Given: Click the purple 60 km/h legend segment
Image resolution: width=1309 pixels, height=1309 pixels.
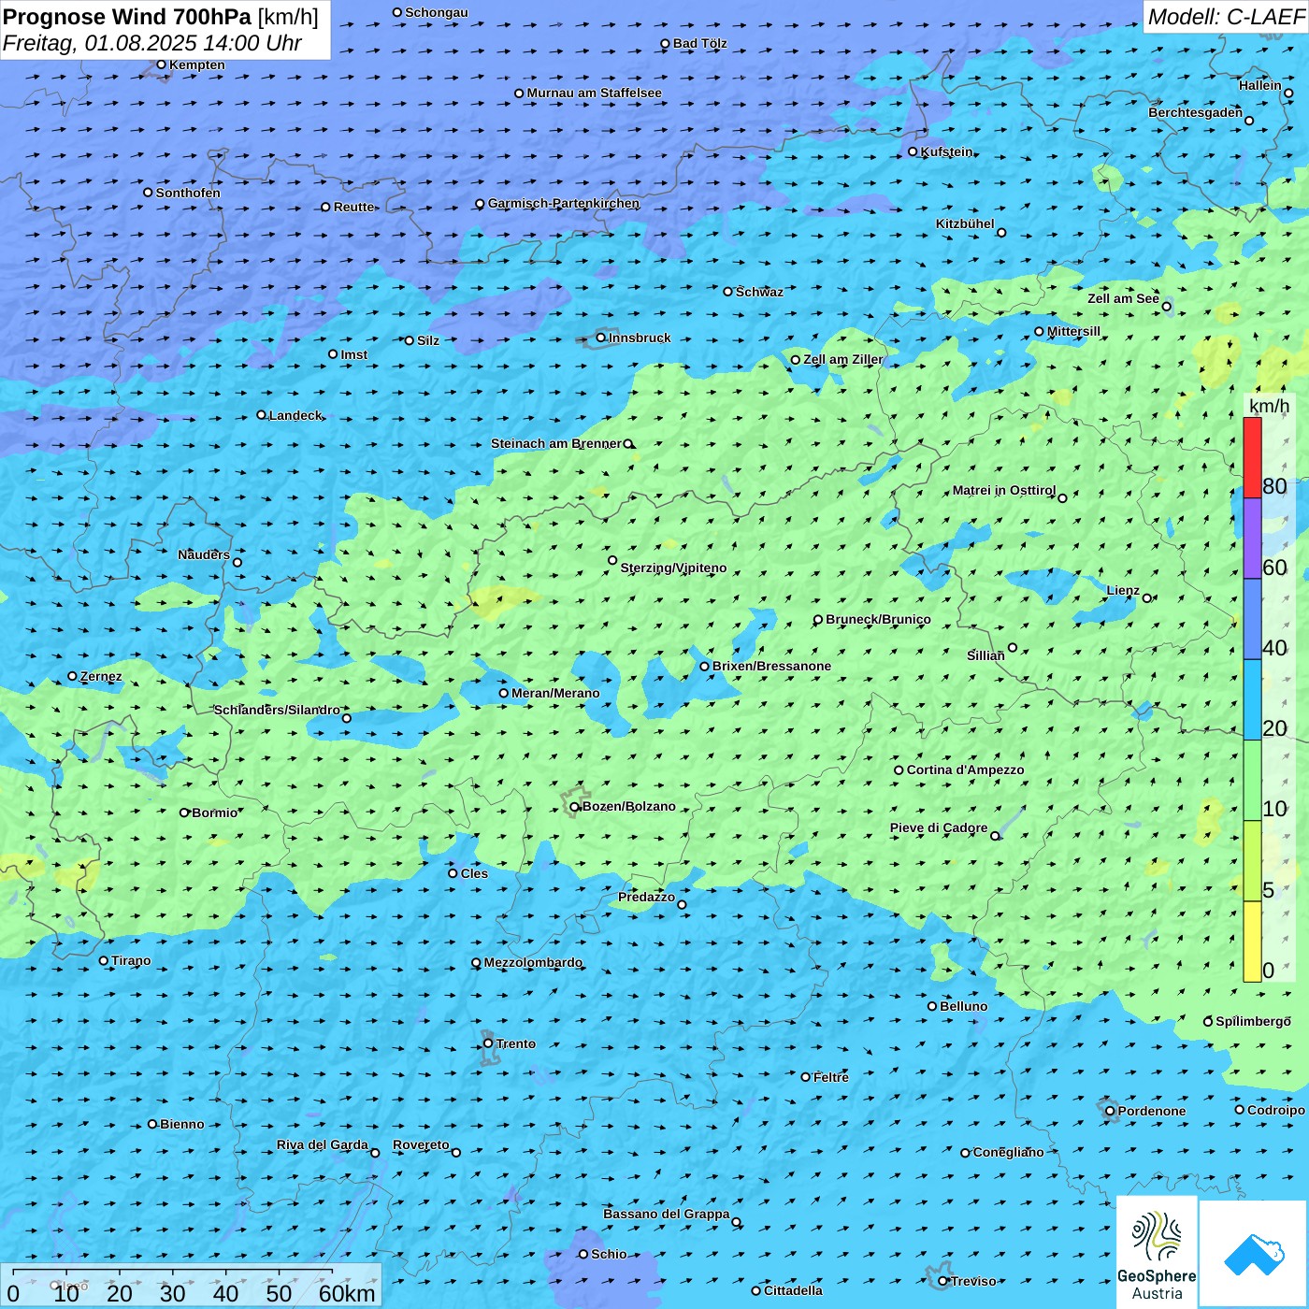Looking at the screenshot, I should click(x=1252, y=539).
